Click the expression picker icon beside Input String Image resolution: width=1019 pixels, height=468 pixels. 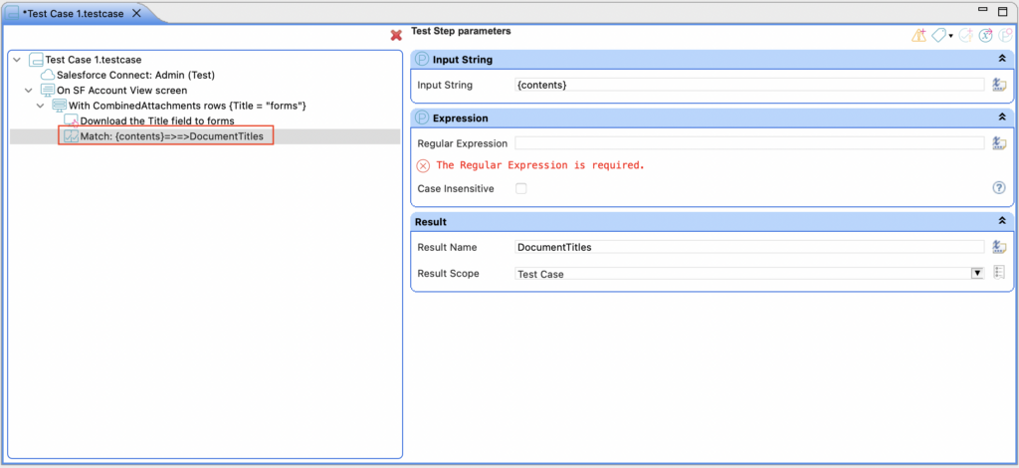[x=999, y=86]
